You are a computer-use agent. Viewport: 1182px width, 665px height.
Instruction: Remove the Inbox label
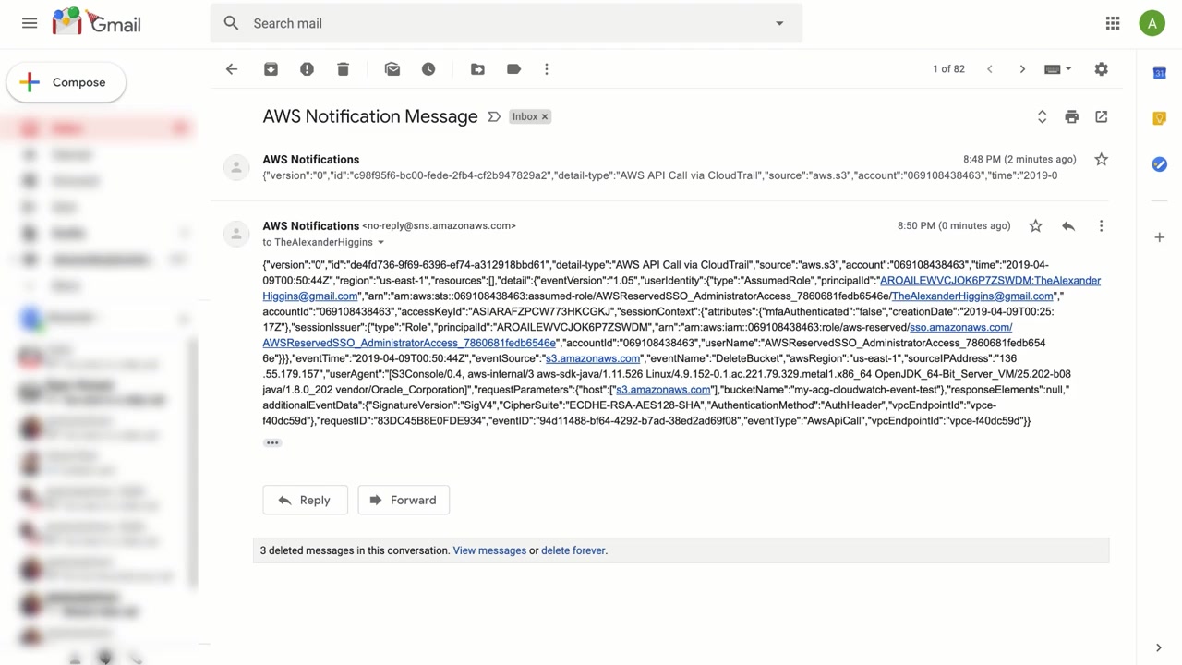[545, 116]
